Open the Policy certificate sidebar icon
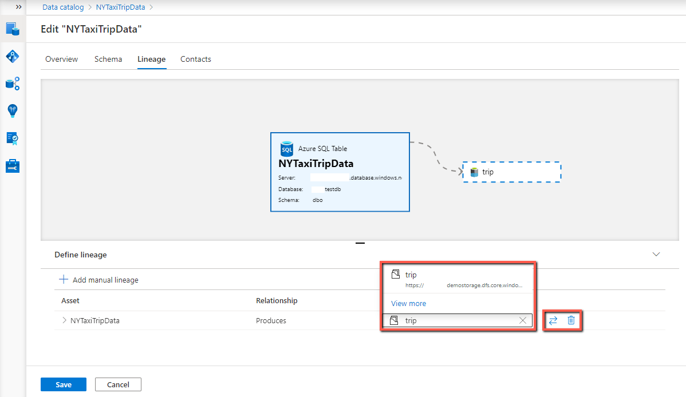The width and height of the screenshot is (686, 397). [12, 138]
